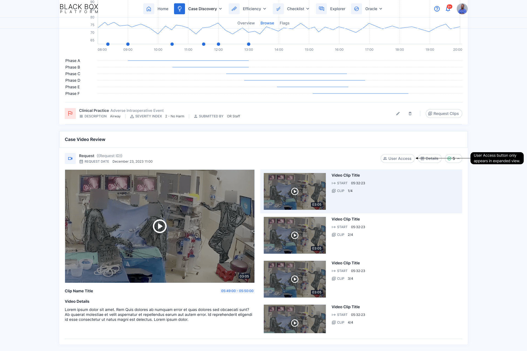The height and width of the screenshot is (351, 527).
Task: Click the delete trash icon on the flagged event
Action: click(x=410, y=113)
